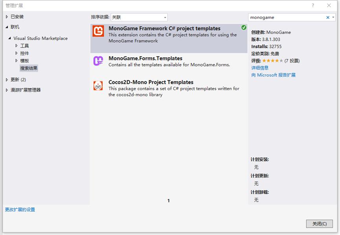Image resolution: width=340 pixels, height=235 pixels.
Task: Click the cocos2d-mono library description text
Action: click(x=174, y=92)
